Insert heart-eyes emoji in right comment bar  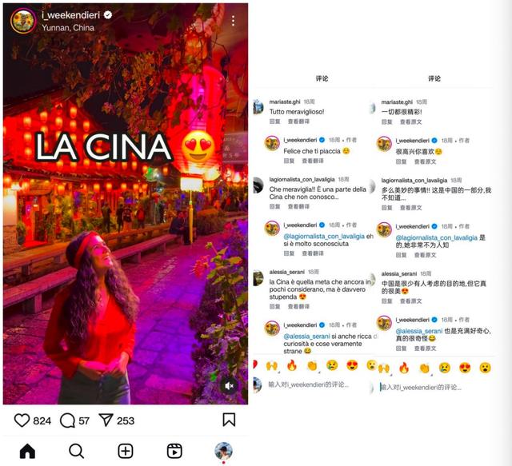pos(465,368)
